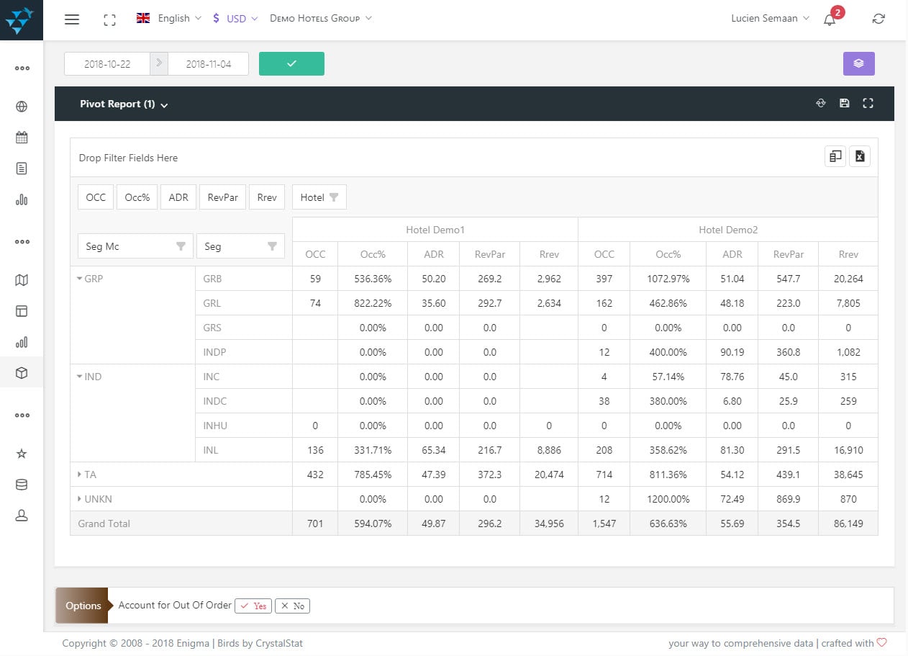Collapse the GRP segment group

click(79, 279)
